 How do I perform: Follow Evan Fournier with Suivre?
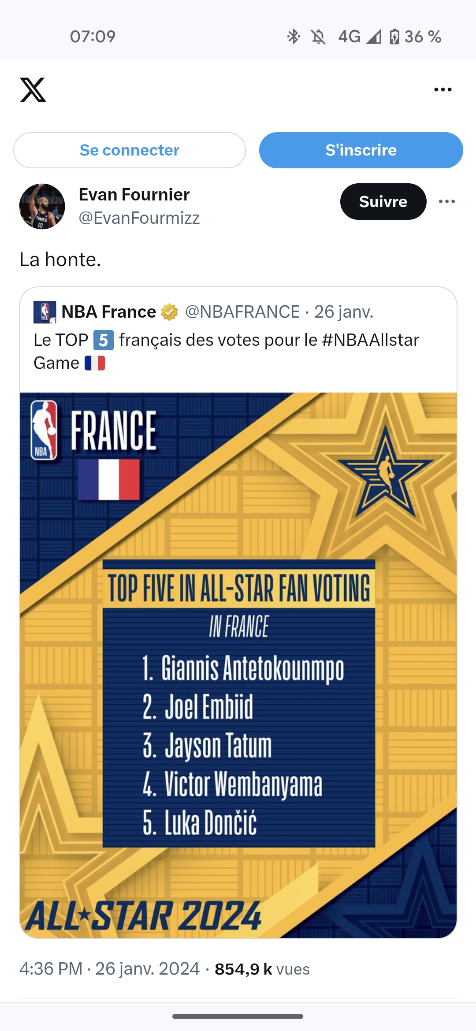coord(383,202)
